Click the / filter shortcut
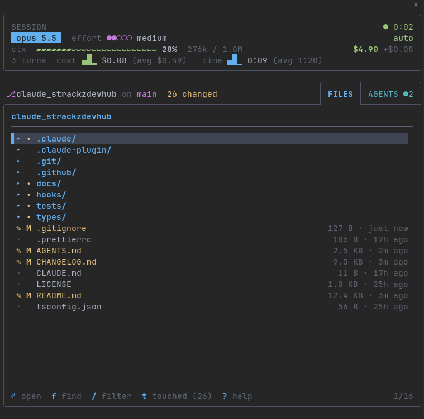 click(x=111, y=396)
